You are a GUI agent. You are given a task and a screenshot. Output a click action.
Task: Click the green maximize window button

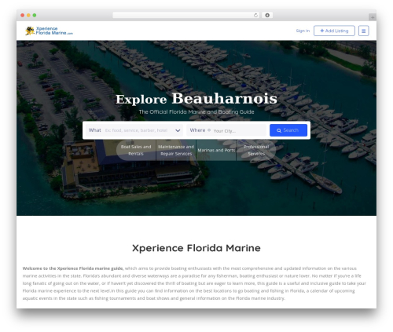click(x=35, y=16)
